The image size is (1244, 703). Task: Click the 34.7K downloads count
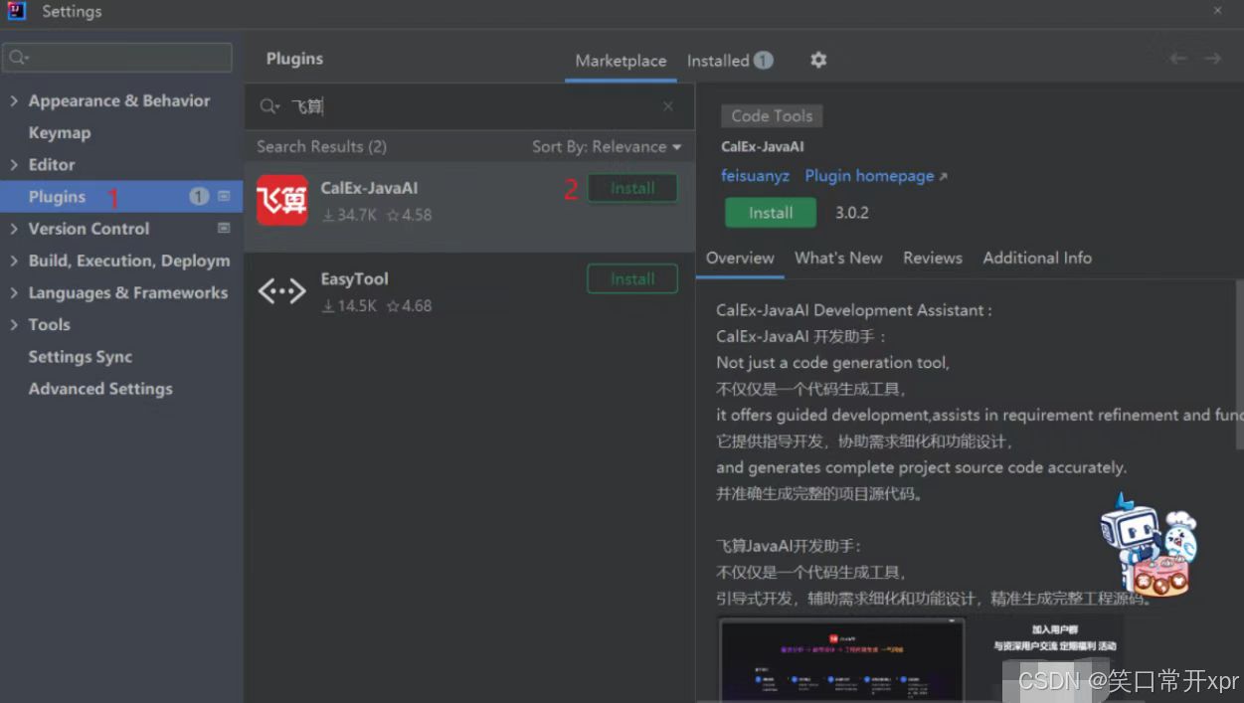(x=349, y=215)
